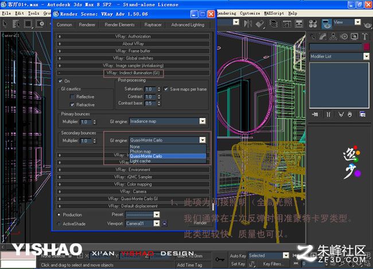
Task: Open the Raytracer tab
Action: (153, 25)
